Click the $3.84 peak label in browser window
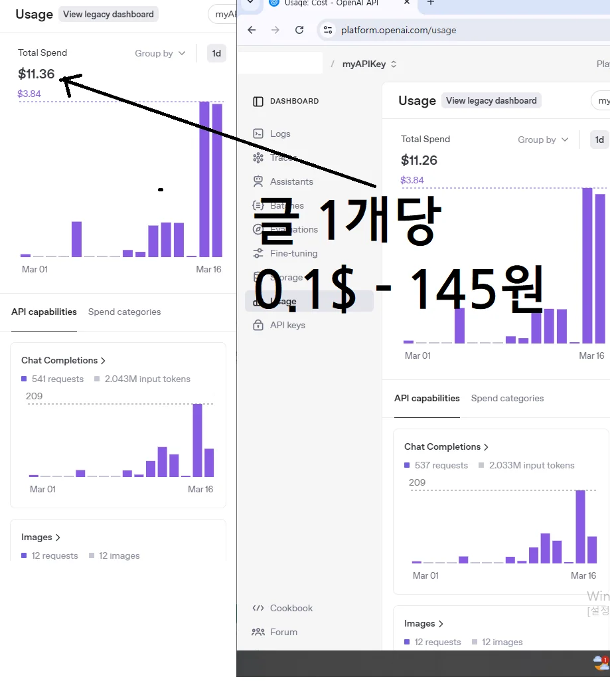 pyautogui.click(x=412, y=180)
